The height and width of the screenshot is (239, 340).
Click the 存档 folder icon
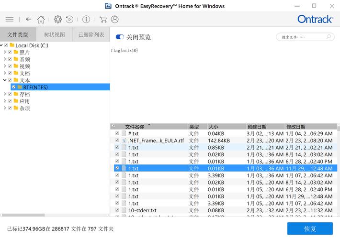click(x=16, y=94)
